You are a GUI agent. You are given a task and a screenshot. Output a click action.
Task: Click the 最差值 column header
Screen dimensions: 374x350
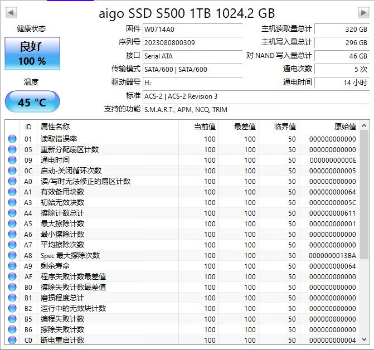(x=239, y=127)
